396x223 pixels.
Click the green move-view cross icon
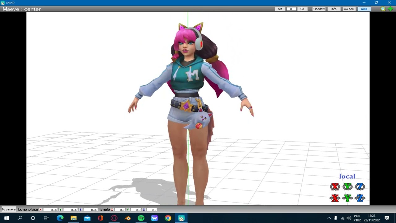tap(390, 9)
